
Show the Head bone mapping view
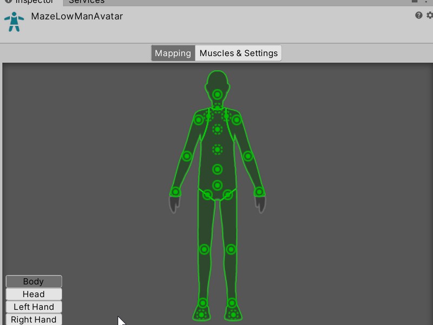tap(34, 294)
